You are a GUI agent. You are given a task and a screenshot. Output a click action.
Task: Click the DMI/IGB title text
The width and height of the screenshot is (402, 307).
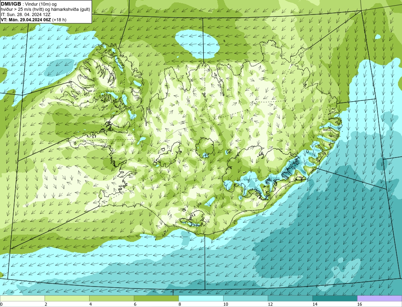[11, 4]
